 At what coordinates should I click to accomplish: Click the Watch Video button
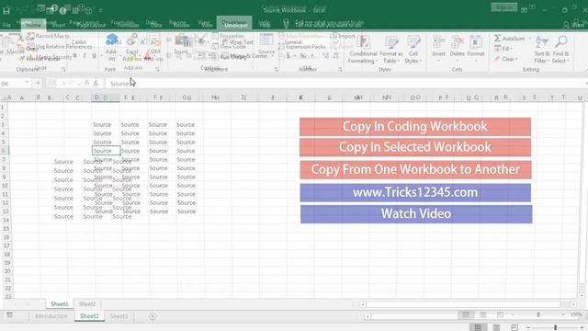coord(416,214)
